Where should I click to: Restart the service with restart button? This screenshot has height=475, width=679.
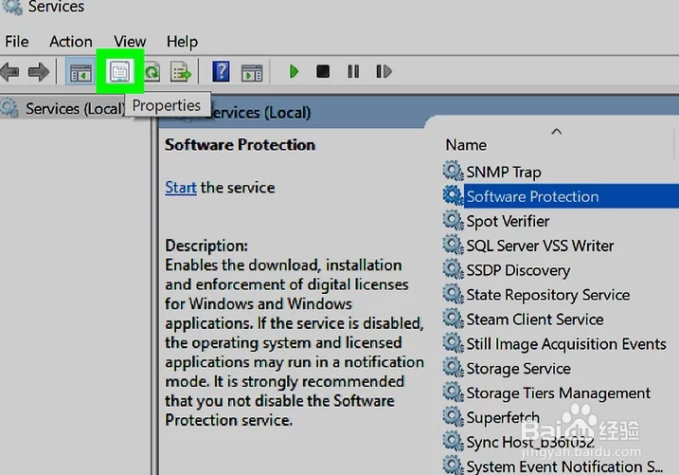pos(384,71)
